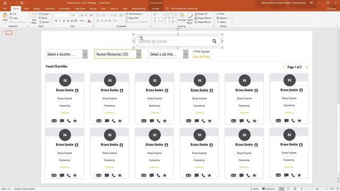Select slide 1 thumbnail in the slide panel

click(9, 33)
